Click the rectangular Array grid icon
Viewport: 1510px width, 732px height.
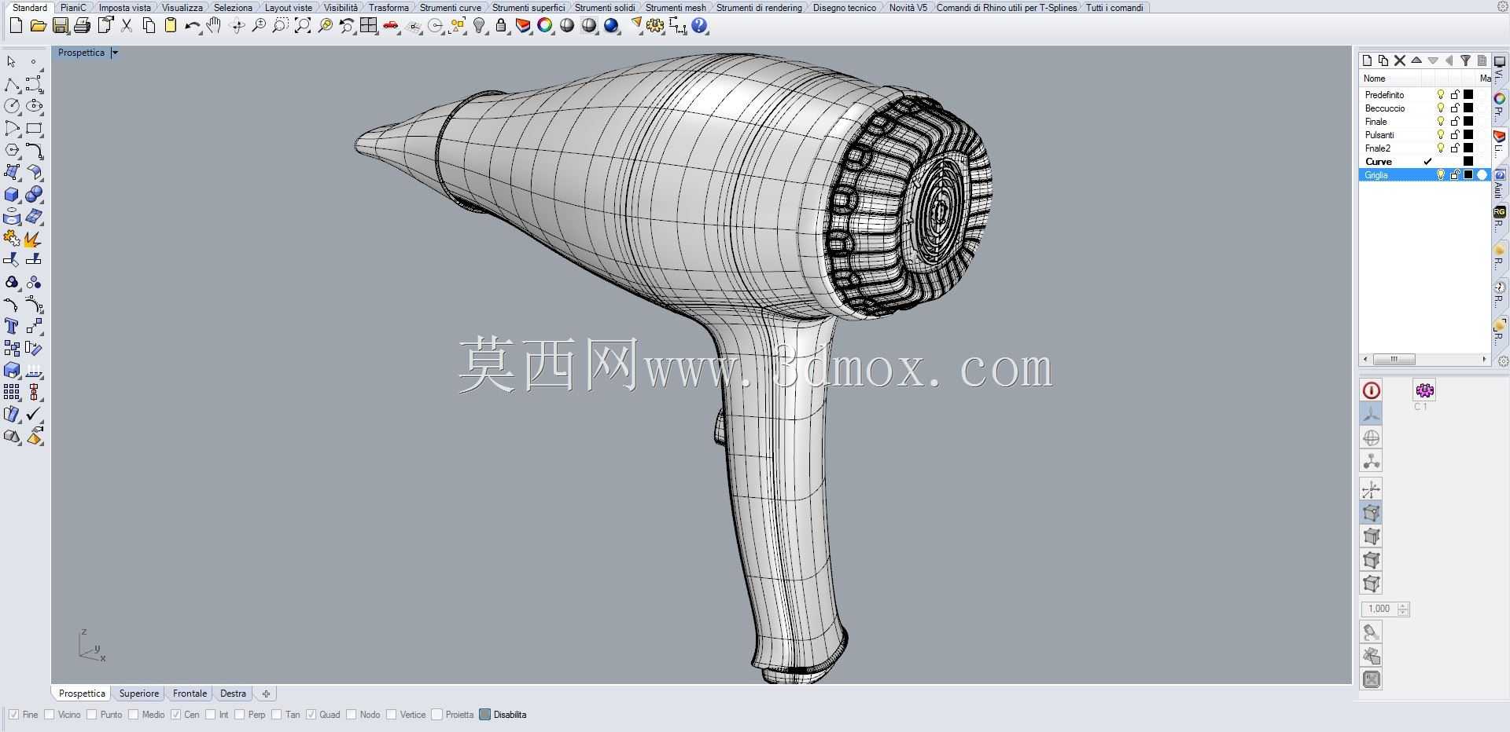point(12,392)
